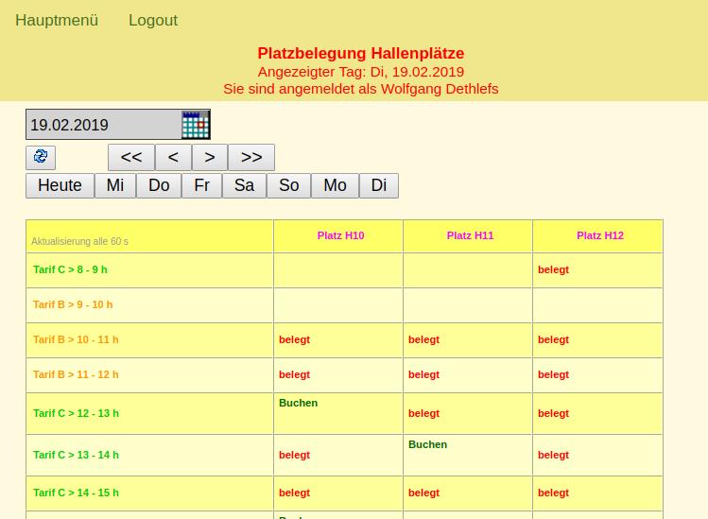Image resolution: width=708 pixels, height=519 pixels.
Task: Select the Mi day button
Action: [115, 185]
